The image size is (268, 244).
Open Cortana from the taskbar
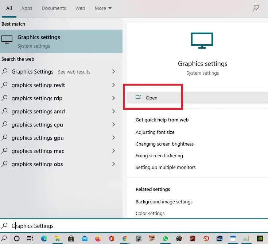coord(16,239)
